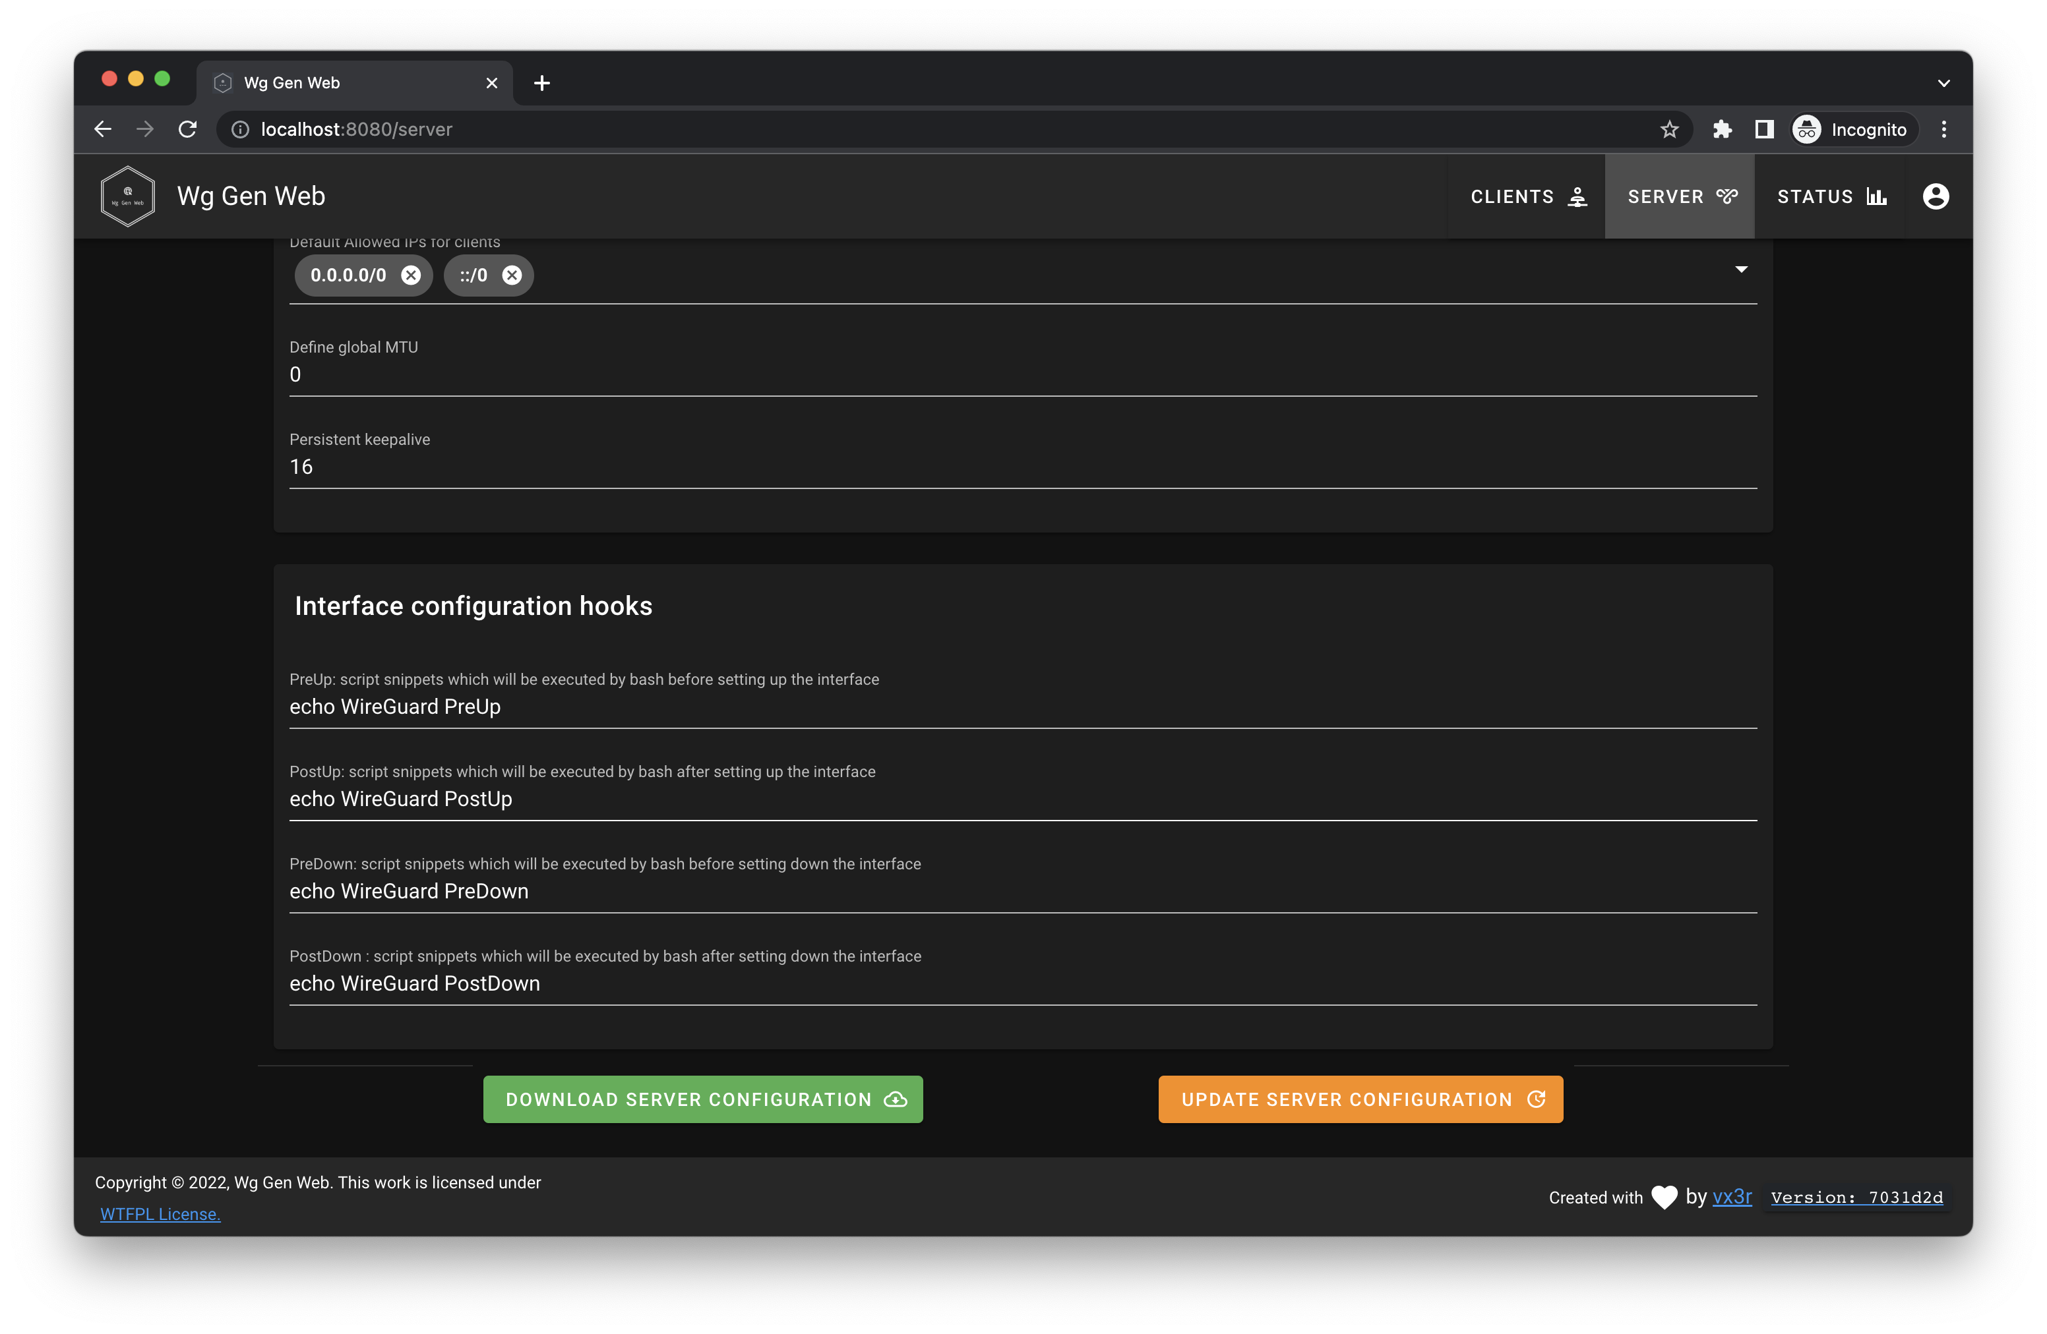The image size is (2047, 1334).
Task: Open the Clients page
Action: pyautogui.click(x=1527, y=197)
